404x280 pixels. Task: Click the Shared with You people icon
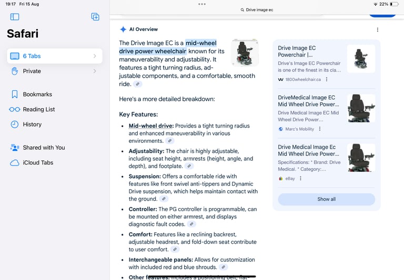[x=15, y=148]
